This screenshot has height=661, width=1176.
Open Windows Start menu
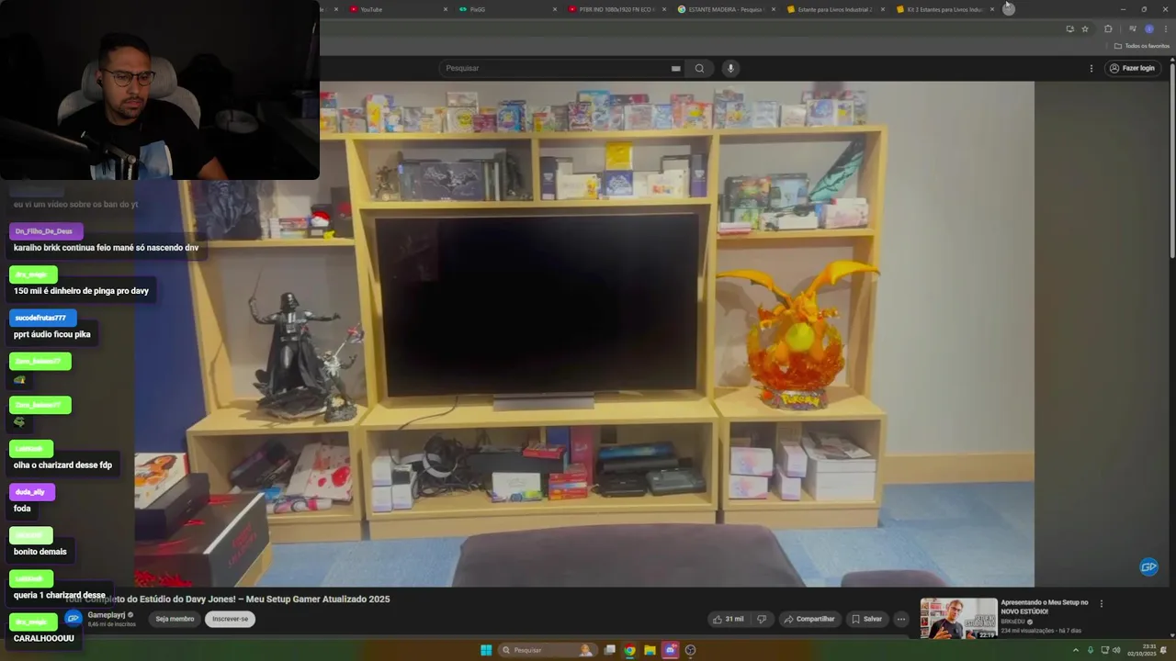tap(486, 650)
